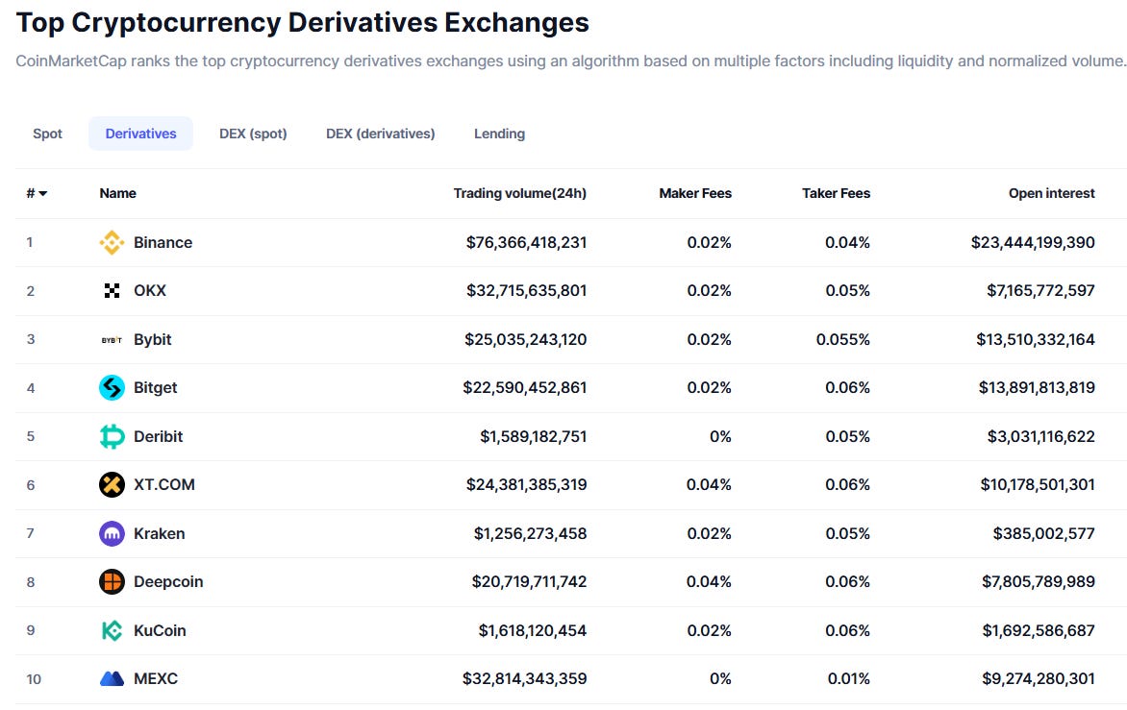
Task: Click Deribit open interest $3,031,116,622
Action: (1040, 436)
